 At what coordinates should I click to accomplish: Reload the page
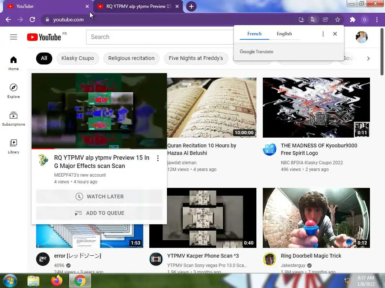(x=32, y=19)
